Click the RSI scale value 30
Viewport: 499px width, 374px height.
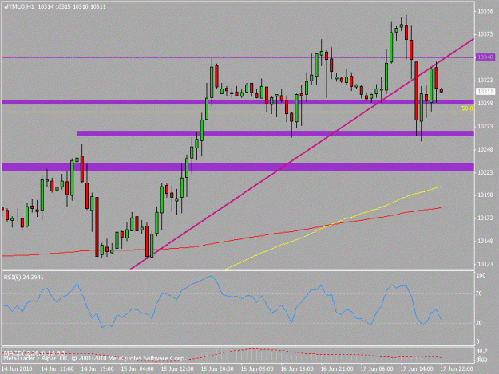[x=478, y=323]
